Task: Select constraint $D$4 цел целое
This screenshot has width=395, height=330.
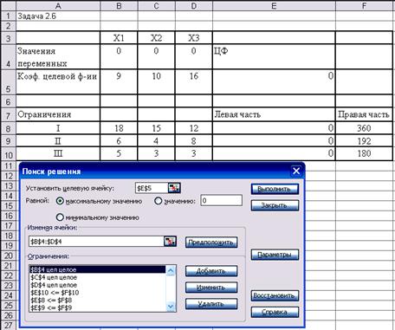Action: point(98,285)
